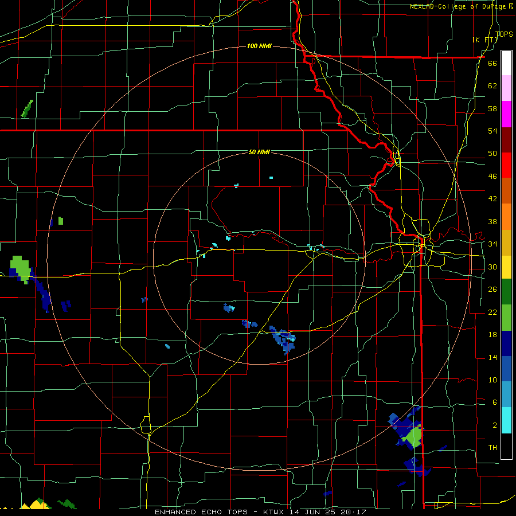
Task: Click the "30" legend label
Action: point(492,267)
